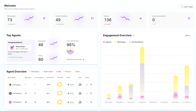The width and height of the screenshot is (196, 111).
Task: Click the Lead Generation people icon
Action: pos(189,18)
